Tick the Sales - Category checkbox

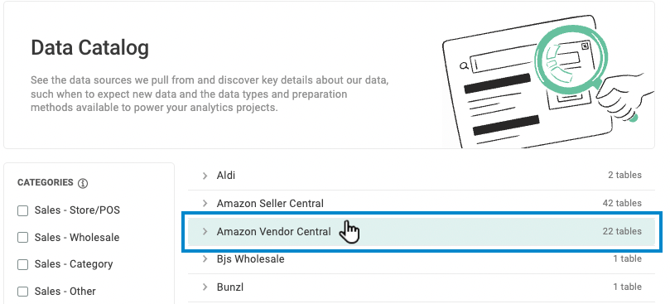22,265
